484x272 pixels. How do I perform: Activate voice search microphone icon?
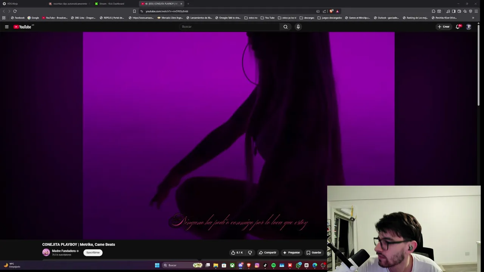(x=298, y=27)
